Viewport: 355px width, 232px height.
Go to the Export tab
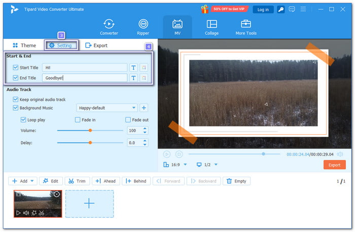96,46
